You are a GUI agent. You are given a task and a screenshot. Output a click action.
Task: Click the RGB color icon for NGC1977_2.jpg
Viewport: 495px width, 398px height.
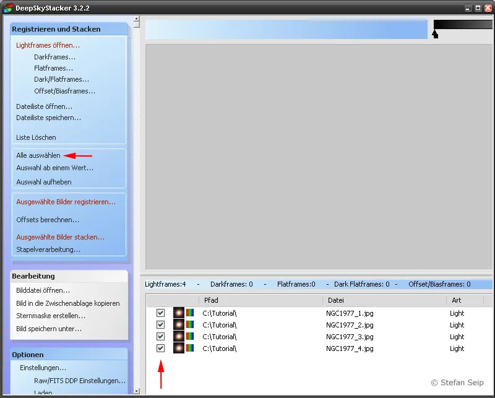190,324
